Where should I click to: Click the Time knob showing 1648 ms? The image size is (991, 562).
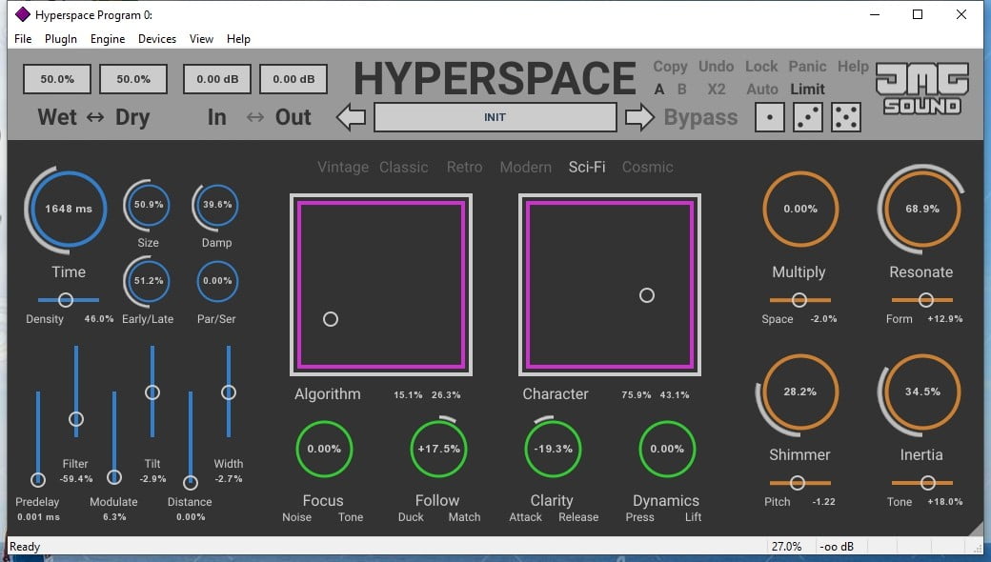pos(67,209)
